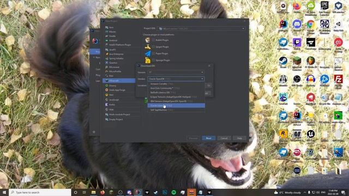Choose Azul Zulu Community vendor
This screenshot has height=196, width=349.
[x=176, y=88]
